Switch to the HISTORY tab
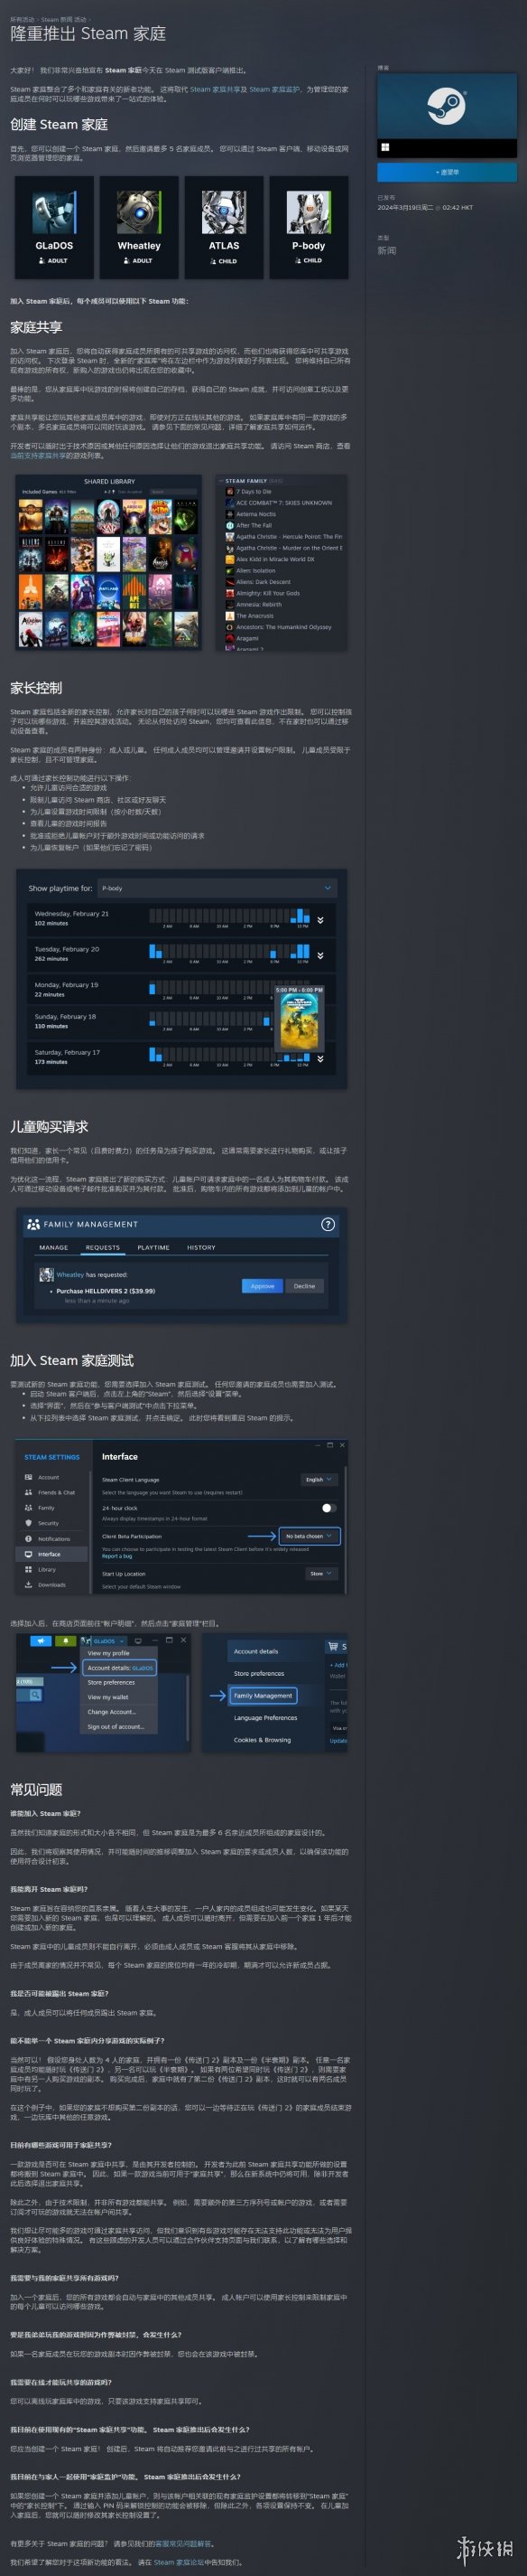Viewport: 527px width, 2576px height. [x=200, y=1247]
